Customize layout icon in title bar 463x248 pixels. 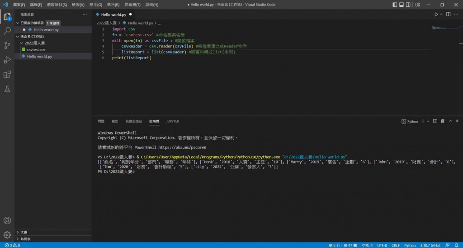[x=417, y=5]
